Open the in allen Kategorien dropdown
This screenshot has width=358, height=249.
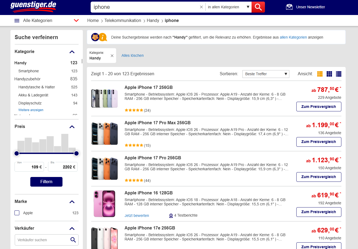click(x=228, y=7)
